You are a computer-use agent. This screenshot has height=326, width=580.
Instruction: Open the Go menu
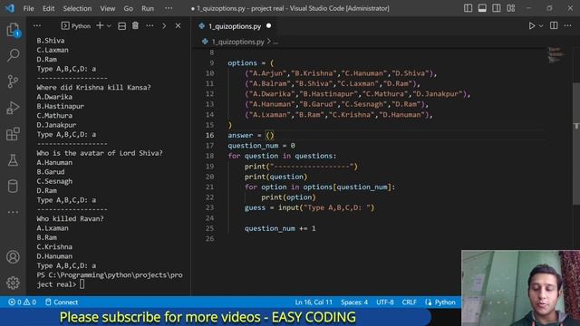click(128, 8)
